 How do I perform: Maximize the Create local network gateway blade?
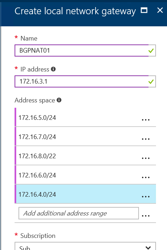(144, 10)
